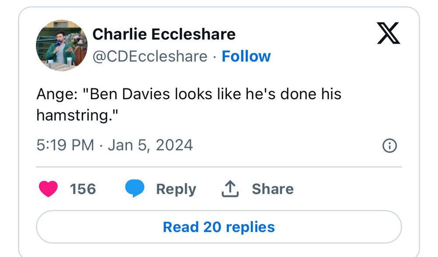The image size is (438, 257).
Task: Click the Charlie Eccleshare display name
Action: pos(164,34)
